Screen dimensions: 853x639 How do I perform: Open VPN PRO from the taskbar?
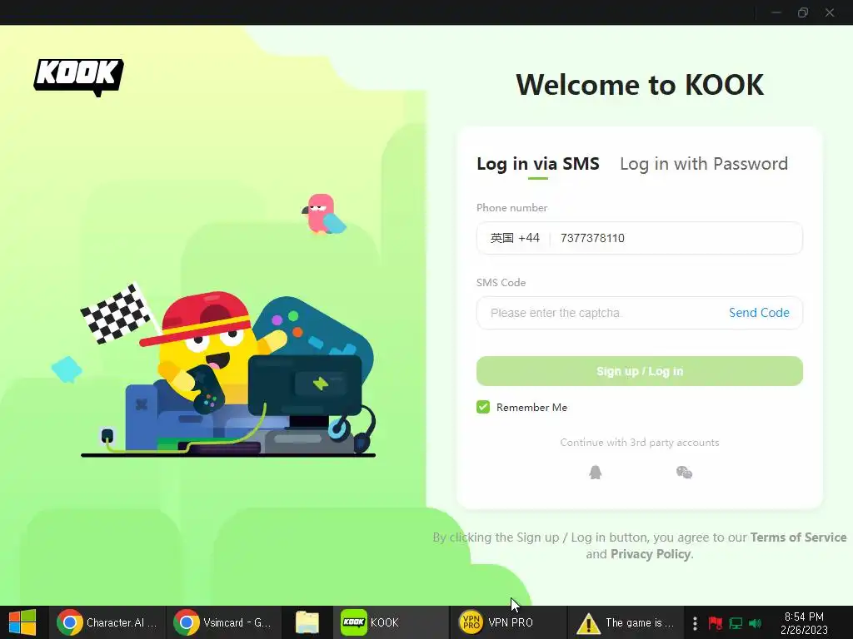507,622
